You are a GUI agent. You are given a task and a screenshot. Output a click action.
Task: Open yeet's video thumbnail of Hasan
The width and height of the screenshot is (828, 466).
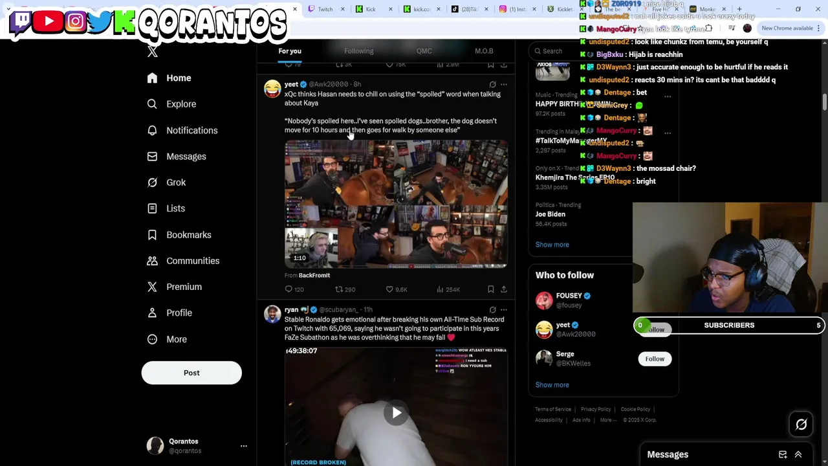[396, 204]
